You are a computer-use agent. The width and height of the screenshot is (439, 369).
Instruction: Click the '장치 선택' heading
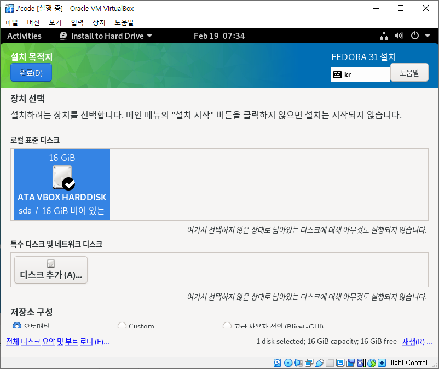point(27,98)
